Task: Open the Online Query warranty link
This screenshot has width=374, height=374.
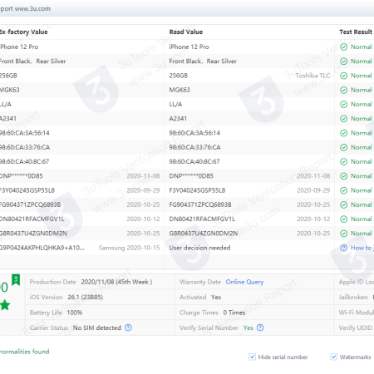Action: coord(244,282)
